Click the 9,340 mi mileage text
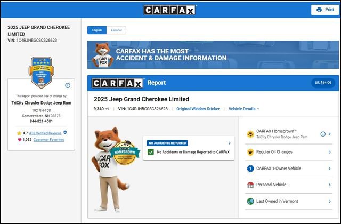 point(101,109)
